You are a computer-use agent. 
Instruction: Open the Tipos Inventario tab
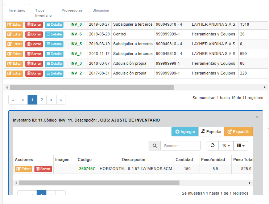pyautogui.click(x=43, y=13)
